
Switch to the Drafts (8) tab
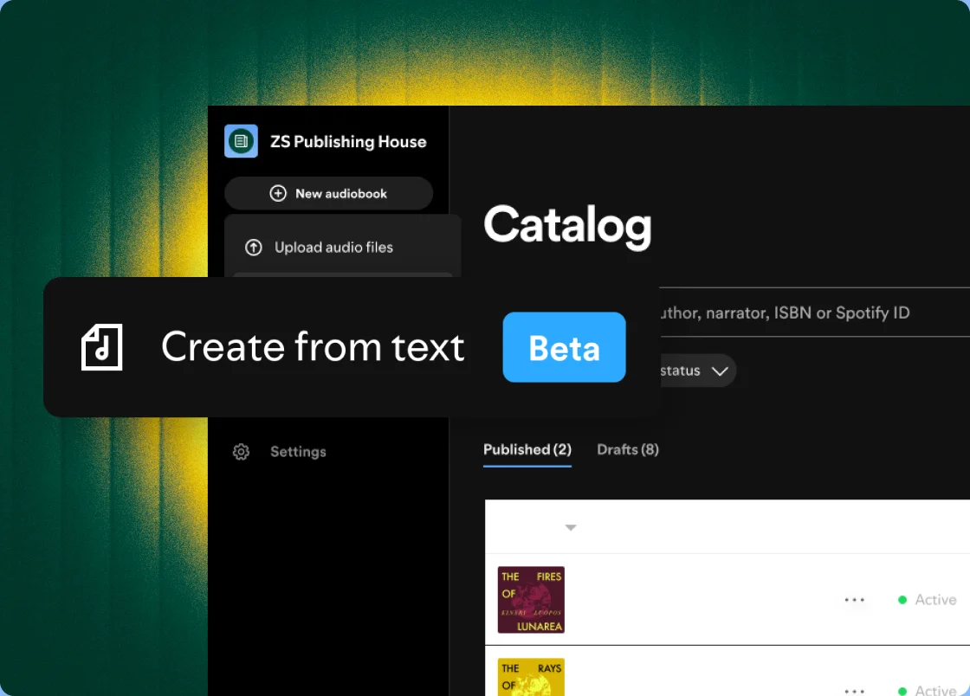tap(628, 449)
